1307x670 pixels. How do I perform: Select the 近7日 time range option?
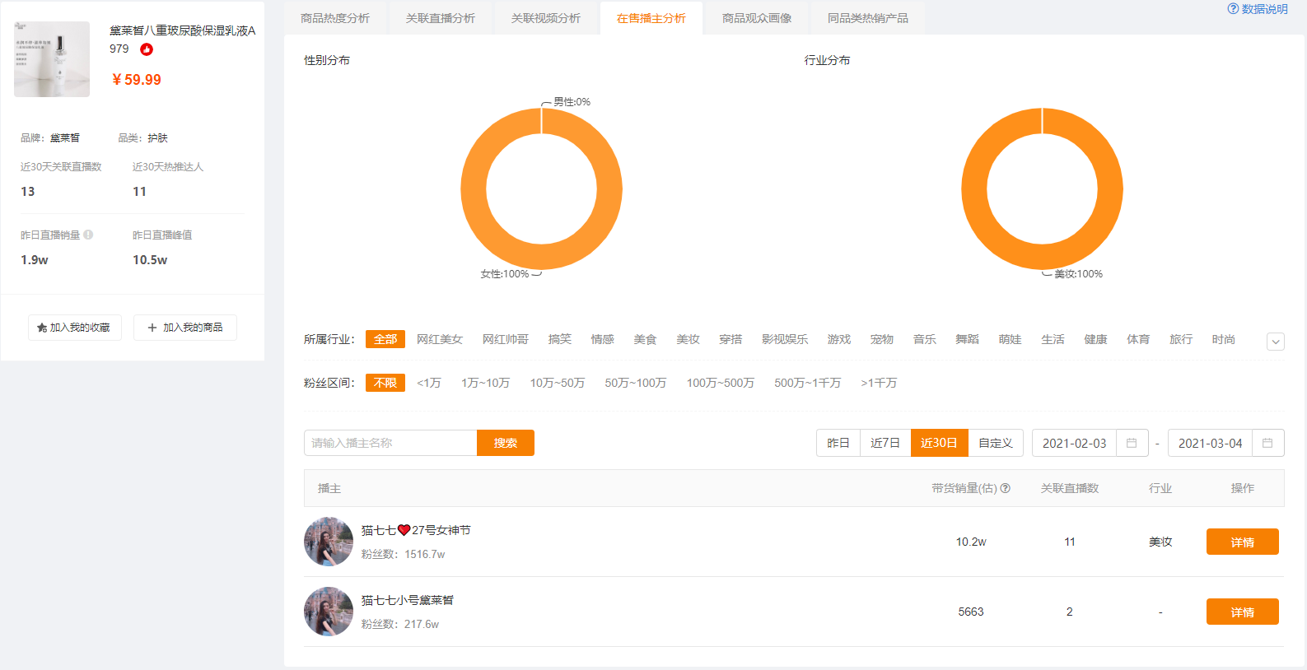[885, 443]
